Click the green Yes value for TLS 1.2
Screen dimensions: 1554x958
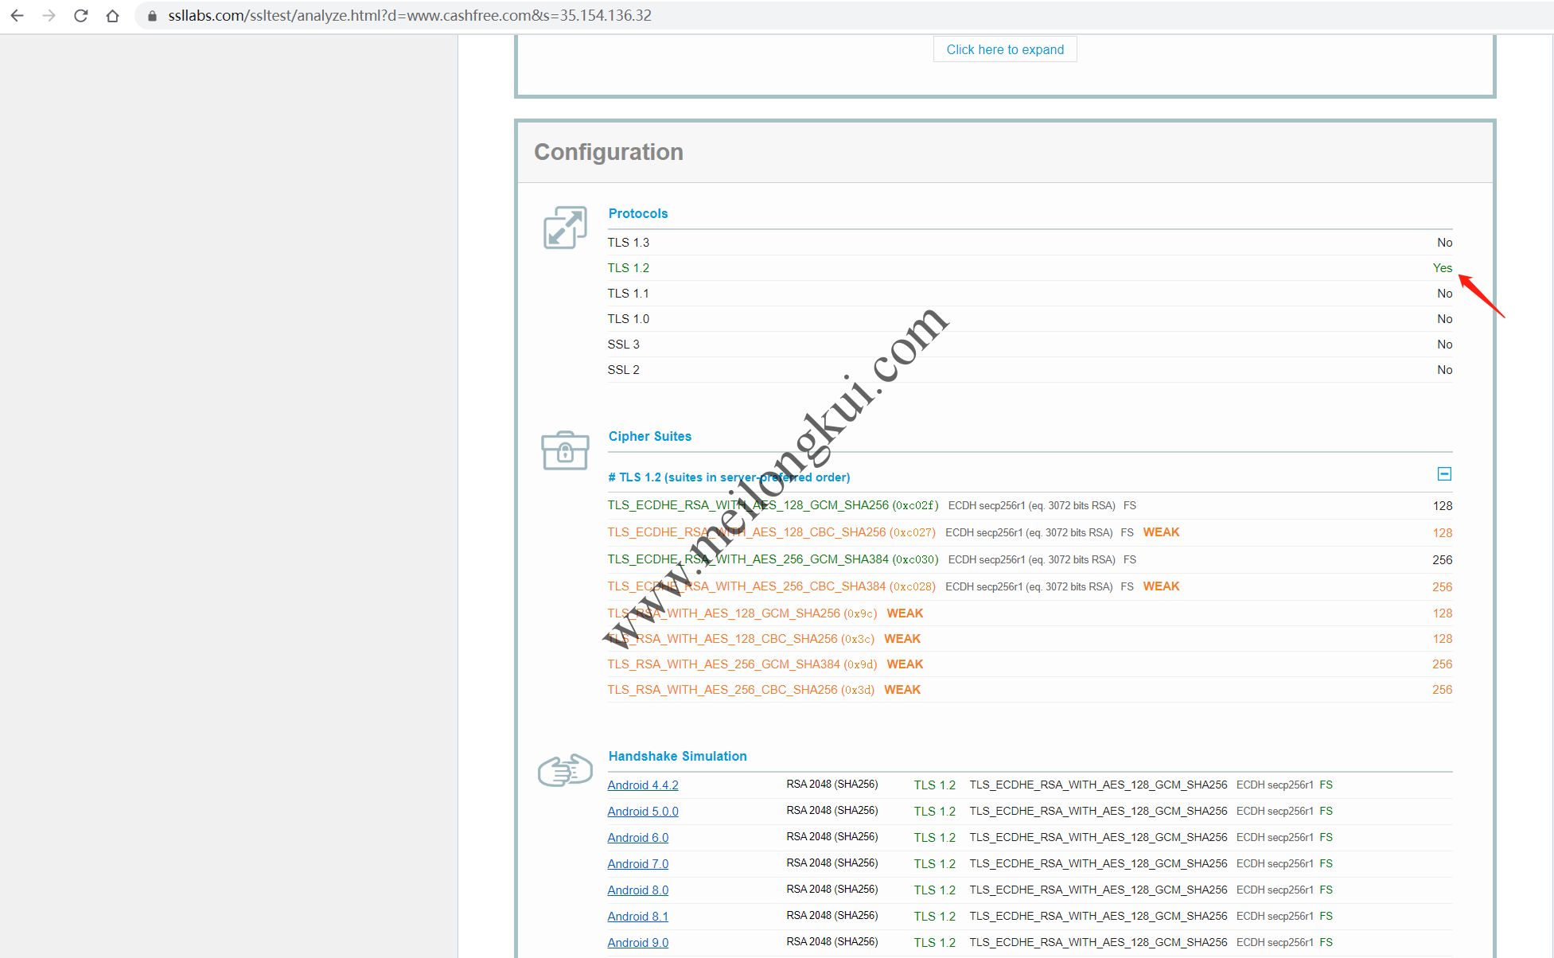click(1443, 268)
